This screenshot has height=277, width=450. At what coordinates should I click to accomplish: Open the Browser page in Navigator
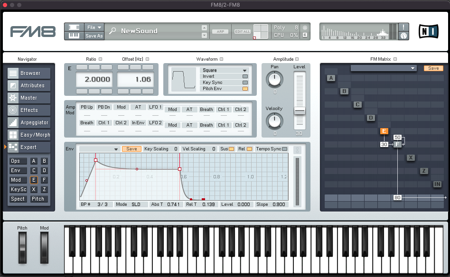[29, 74]
